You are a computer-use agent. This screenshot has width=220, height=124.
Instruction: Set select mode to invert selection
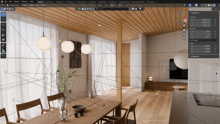(10, 9)
